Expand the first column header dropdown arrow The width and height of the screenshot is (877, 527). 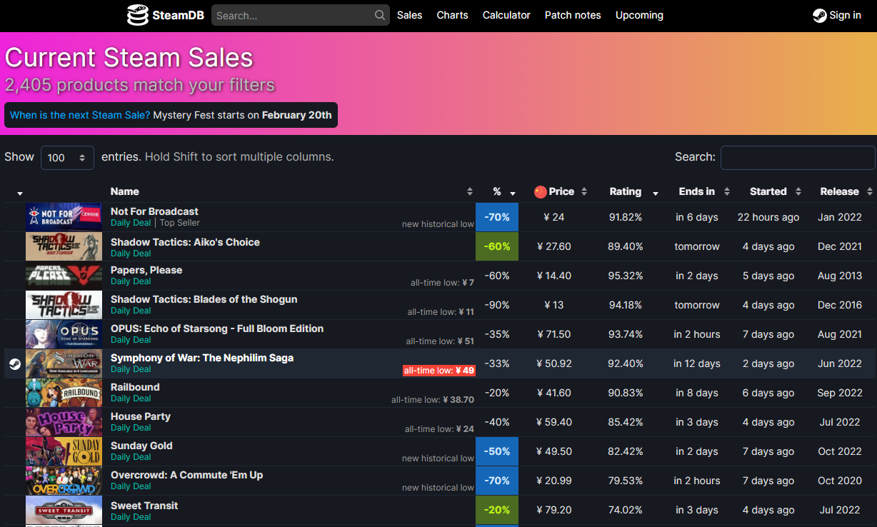click(x=20, y=193)
